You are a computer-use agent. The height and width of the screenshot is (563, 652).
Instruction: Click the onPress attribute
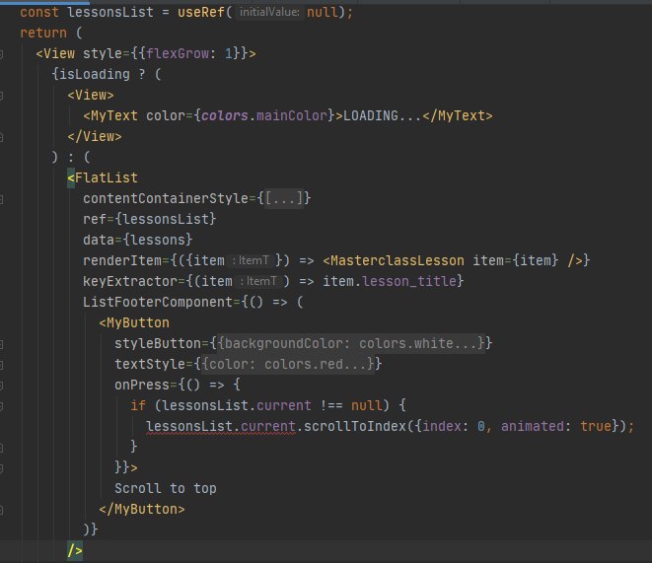tap(142, 385)
